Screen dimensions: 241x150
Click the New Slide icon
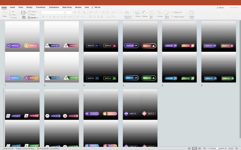24,13
